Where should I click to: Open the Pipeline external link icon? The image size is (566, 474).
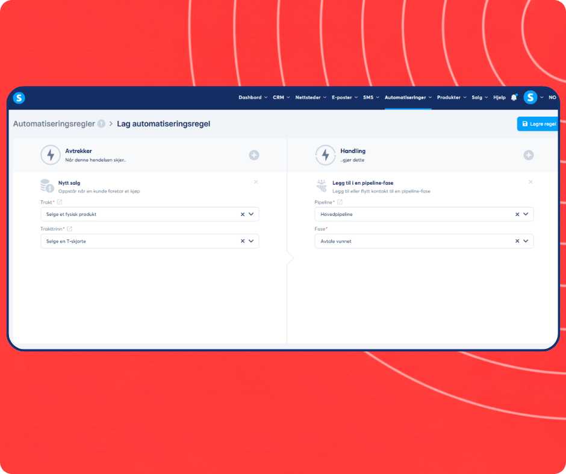[340, 202]
